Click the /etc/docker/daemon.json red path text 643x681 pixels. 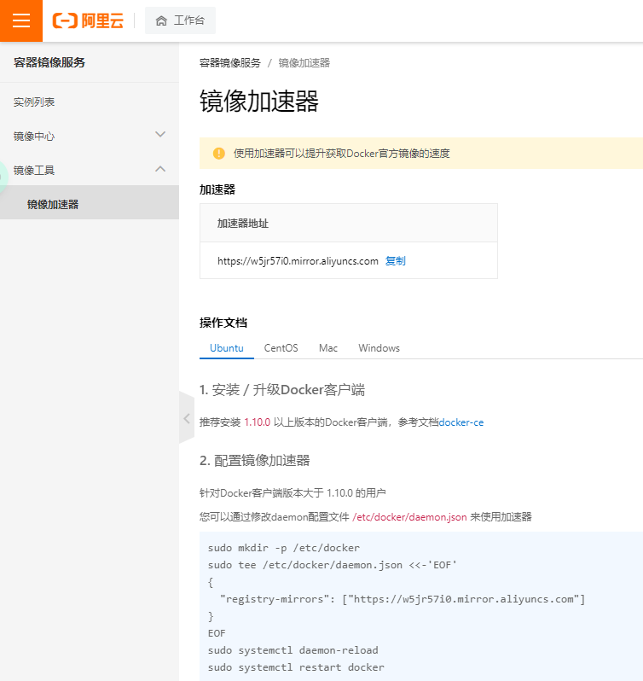pyautogui.click(x=409, y=517)
